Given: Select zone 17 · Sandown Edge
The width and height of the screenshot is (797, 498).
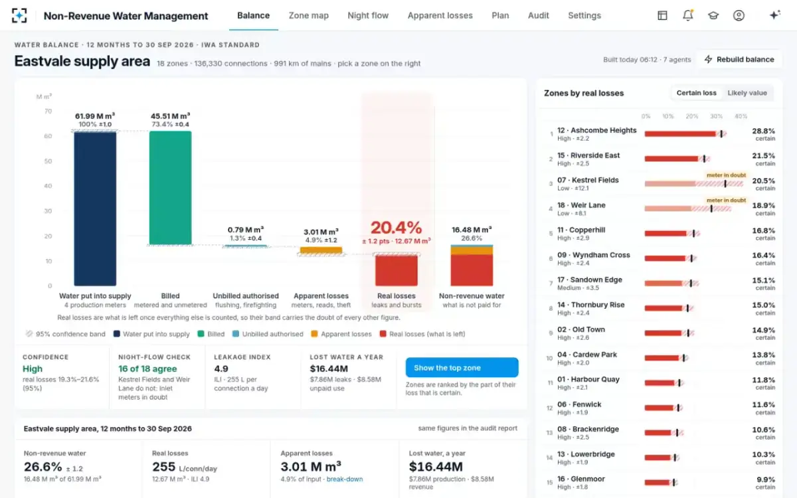Looking at the screenshot, I should 660,284.
